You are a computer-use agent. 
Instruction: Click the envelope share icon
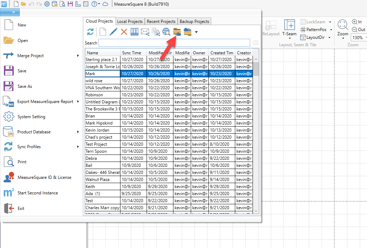145,32
